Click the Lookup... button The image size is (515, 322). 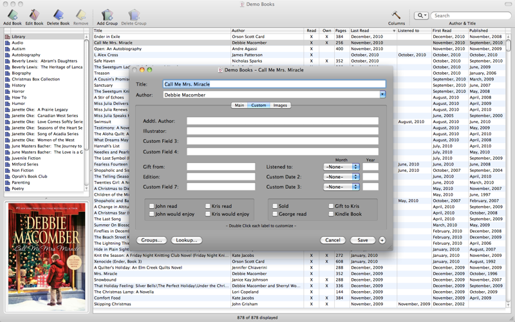coord(186,240)
